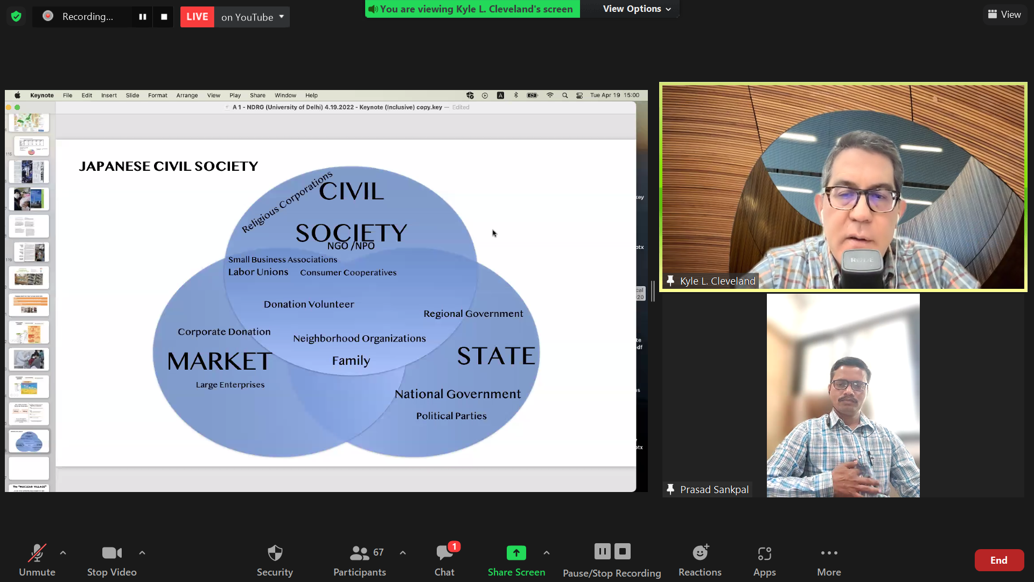Click the Security shield icon
Image resolution: width=1034 pixels, height=582 pixels.
[275, 553]
